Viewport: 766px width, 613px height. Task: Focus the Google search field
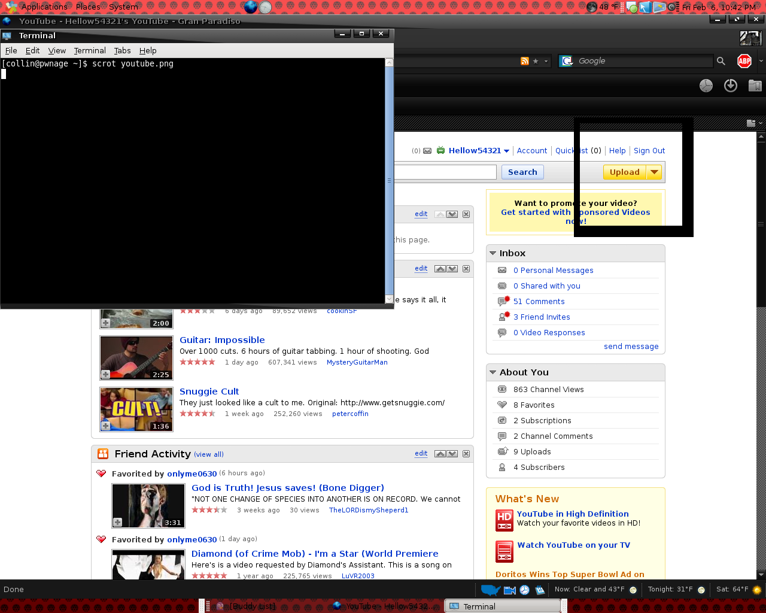644,61
